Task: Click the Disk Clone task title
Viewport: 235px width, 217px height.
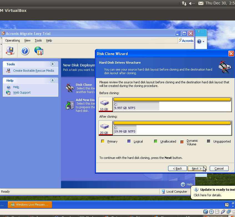Action: coord(84,85)
